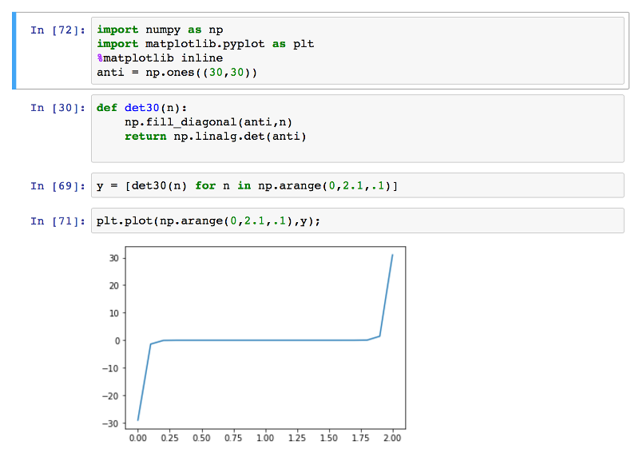Click the In [69] prompt label
The width and height of the screenshot is (639, 465).
(x=58, y=186)
